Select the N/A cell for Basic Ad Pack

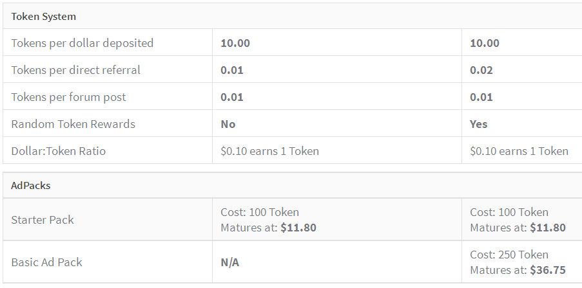click(231, 262)
